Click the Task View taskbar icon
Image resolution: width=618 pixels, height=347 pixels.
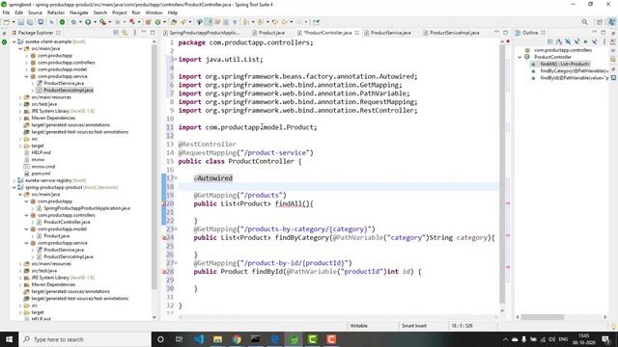pos(180,339)
